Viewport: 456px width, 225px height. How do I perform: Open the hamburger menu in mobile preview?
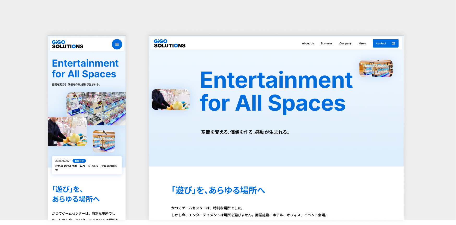117,44
